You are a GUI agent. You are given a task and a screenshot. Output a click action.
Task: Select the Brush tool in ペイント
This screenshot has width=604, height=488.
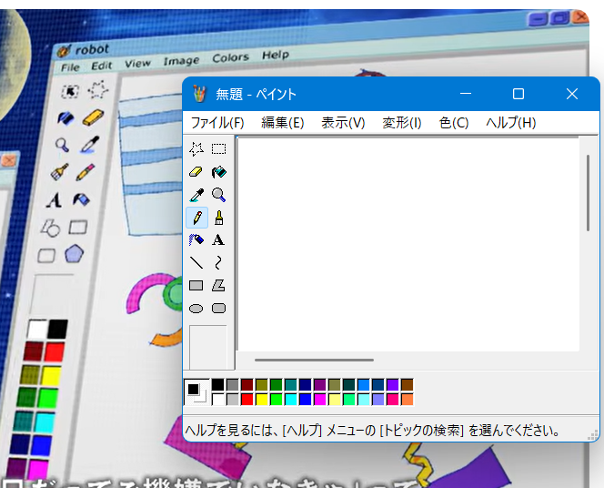219,218
